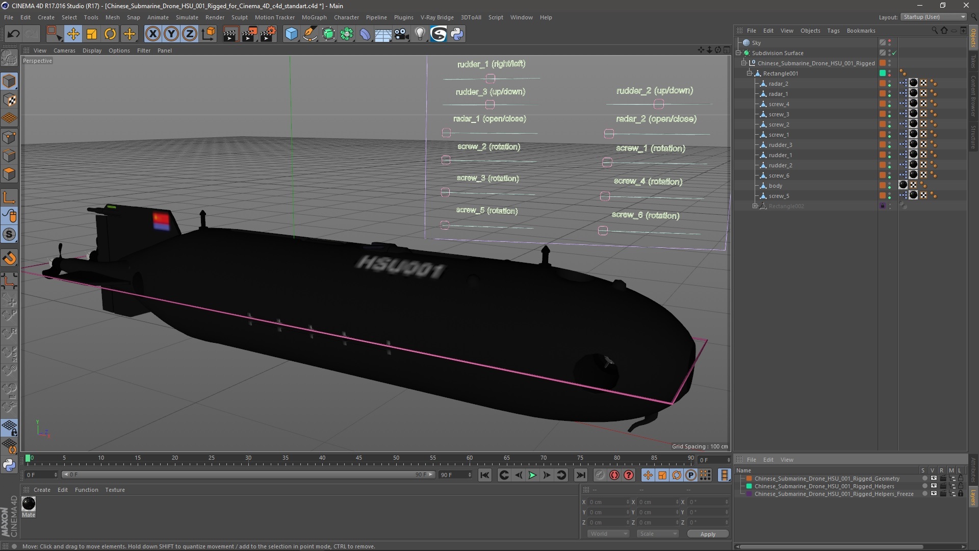
Task: Open the World coordinate system dropdown
Action: [x=609, y=534]
